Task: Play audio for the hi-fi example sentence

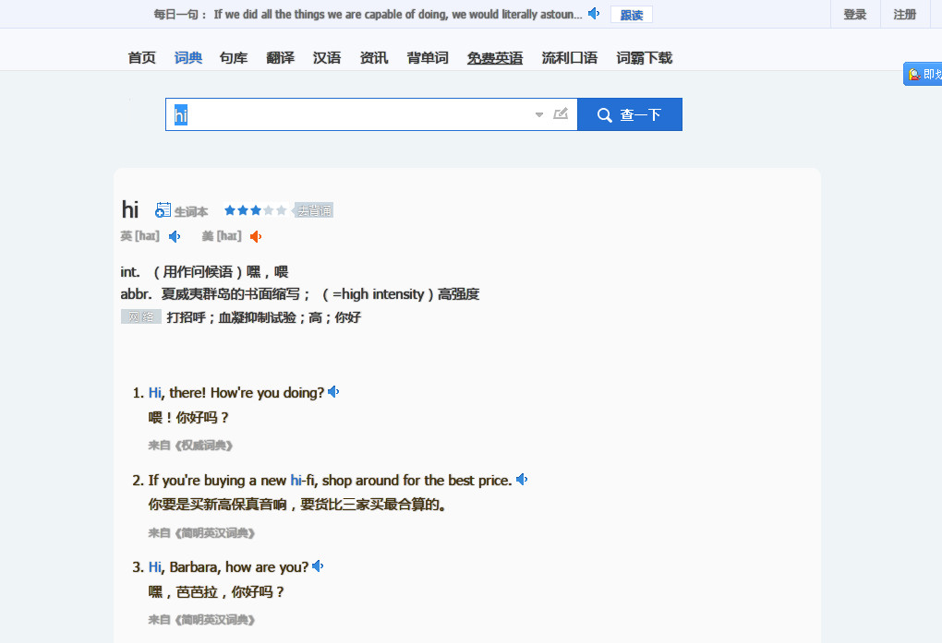Action: pos(522,480)
